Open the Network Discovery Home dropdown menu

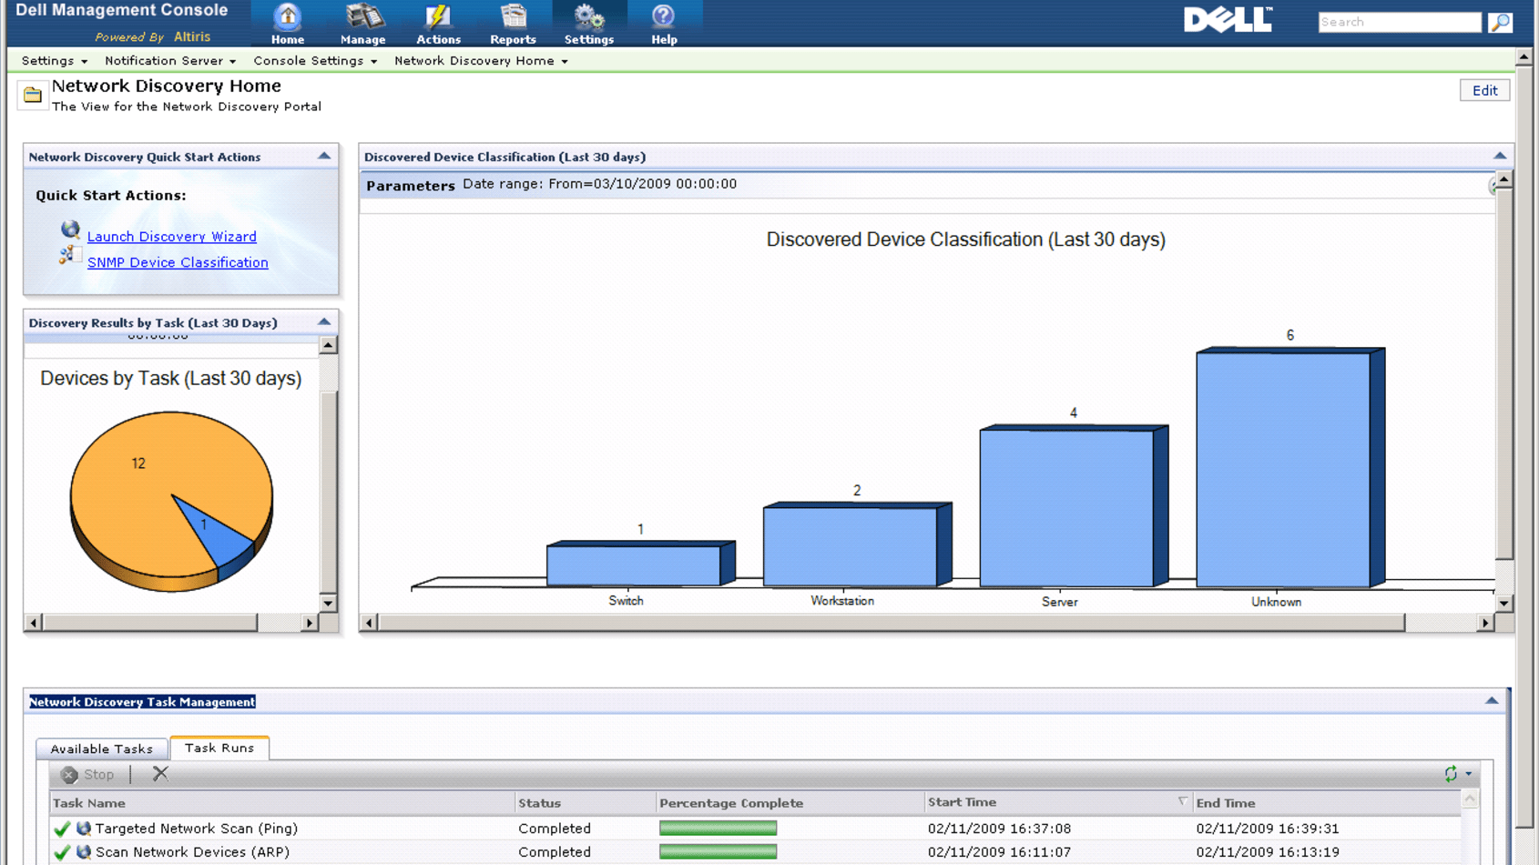481,61
